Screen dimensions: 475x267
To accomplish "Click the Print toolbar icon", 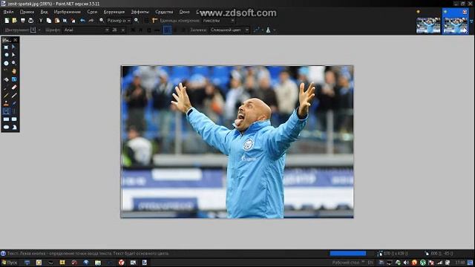I will tap(31, 21).
